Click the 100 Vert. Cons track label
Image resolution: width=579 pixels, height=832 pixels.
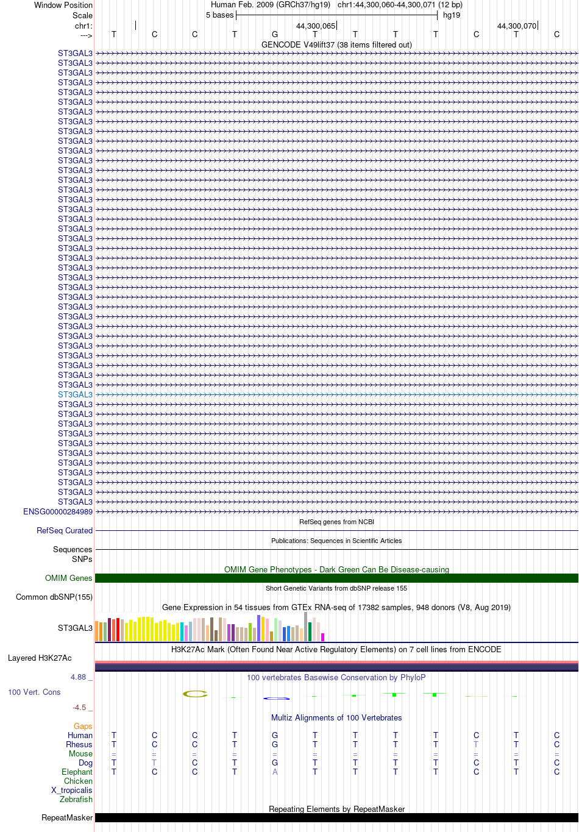point(34,692)
